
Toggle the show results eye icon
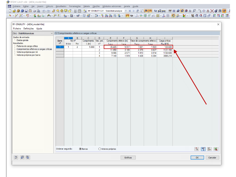coord(146,11)
